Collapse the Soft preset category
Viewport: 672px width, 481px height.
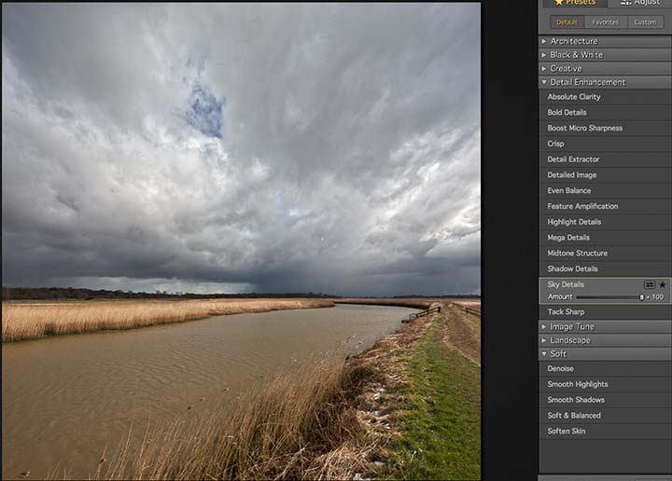tap(605, 354)
